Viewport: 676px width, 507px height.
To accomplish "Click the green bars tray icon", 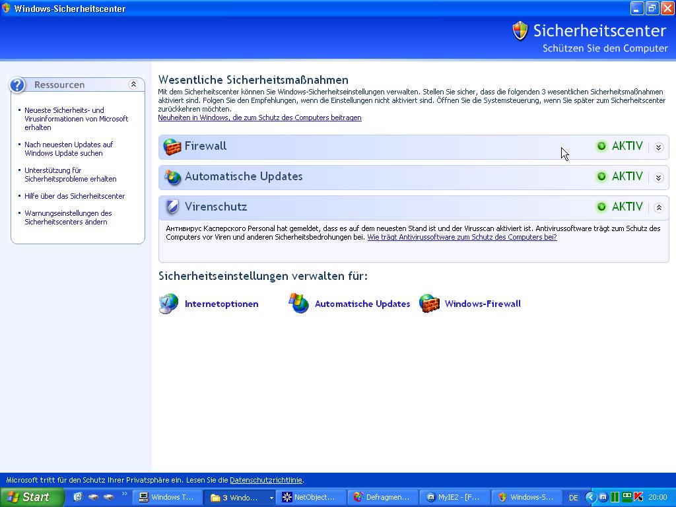I will 615,497.
